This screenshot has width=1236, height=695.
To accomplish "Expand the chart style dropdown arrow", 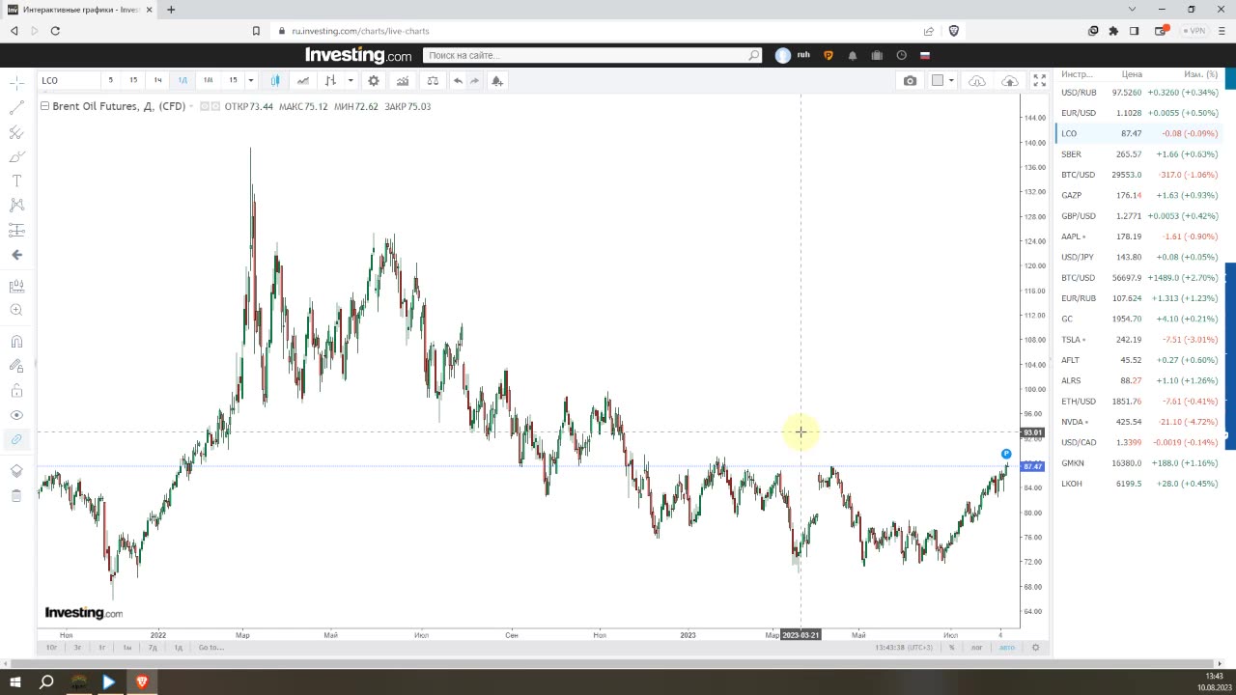I will click(x=351, y=80).
